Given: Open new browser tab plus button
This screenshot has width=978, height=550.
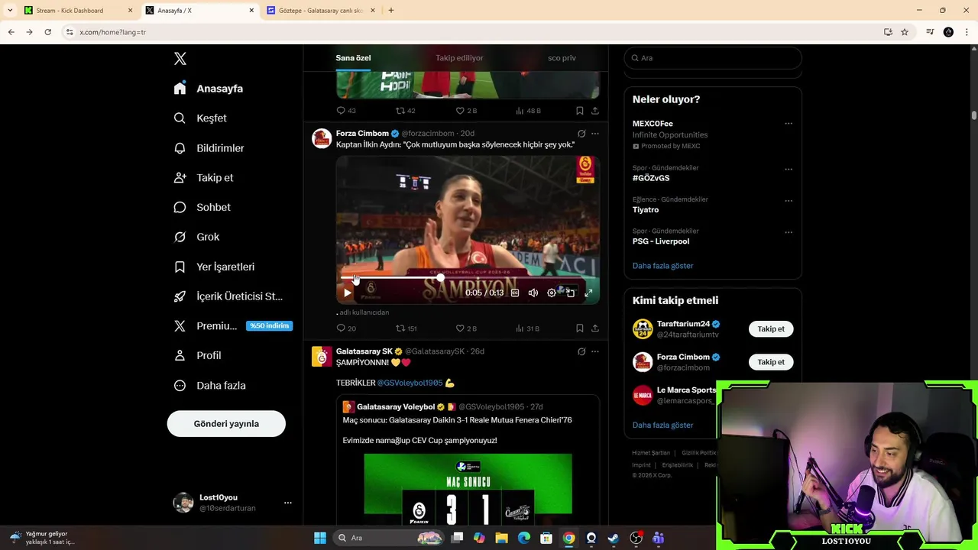Looking at the screenshot, I should coord(391,11).
